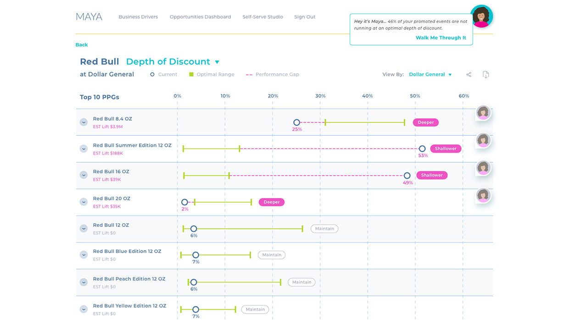
Task: Open avatar icon on Red Bull 20 OZ row
Action: 483,195
